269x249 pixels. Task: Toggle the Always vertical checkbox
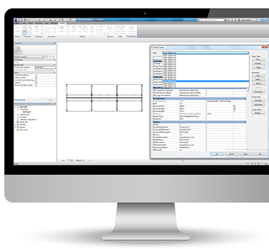36,78
